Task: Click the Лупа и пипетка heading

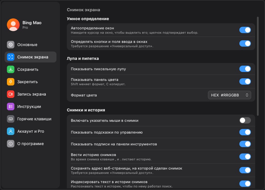Action: 83,58
